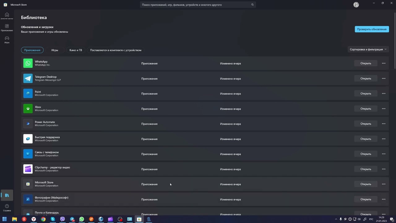Select the Игры filter tab
The width and height of the screenshot is (396, 223).
point(55,50)
